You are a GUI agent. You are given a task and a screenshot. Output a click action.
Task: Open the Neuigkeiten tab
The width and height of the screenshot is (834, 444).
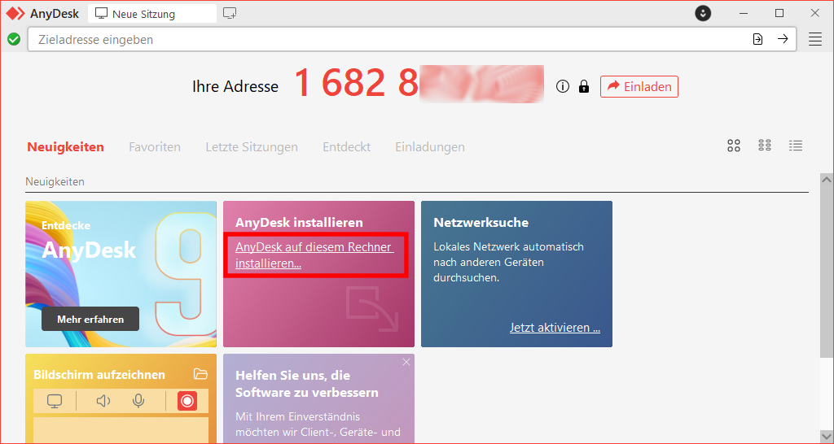[x=65, y=146]
